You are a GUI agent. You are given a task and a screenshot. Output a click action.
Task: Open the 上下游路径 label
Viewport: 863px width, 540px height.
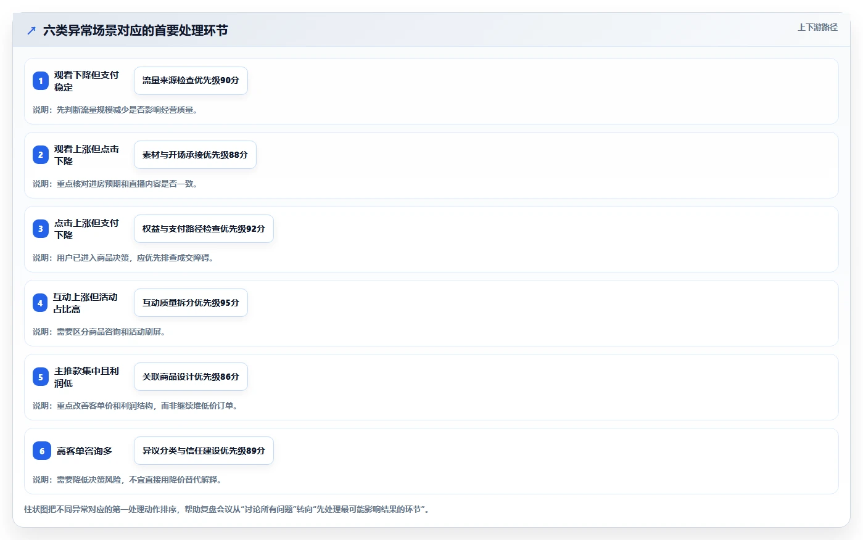[817, 27]
